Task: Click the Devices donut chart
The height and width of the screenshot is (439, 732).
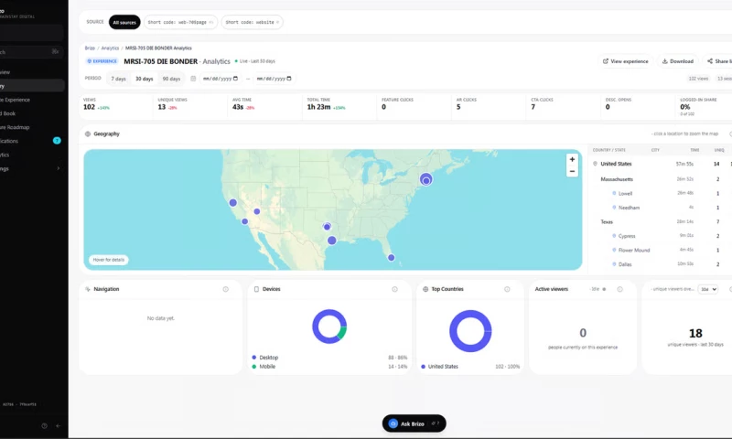Action: coord(329,327)
